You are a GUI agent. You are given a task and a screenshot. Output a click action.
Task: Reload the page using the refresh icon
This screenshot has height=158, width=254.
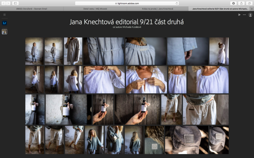coord(177,3)
